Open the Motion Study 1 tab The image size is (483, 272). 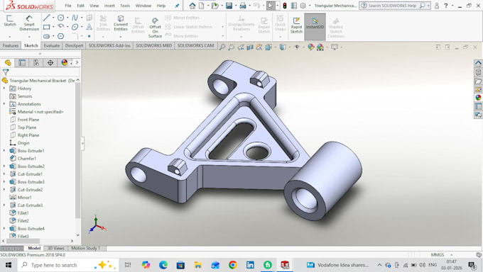(86, 248)
